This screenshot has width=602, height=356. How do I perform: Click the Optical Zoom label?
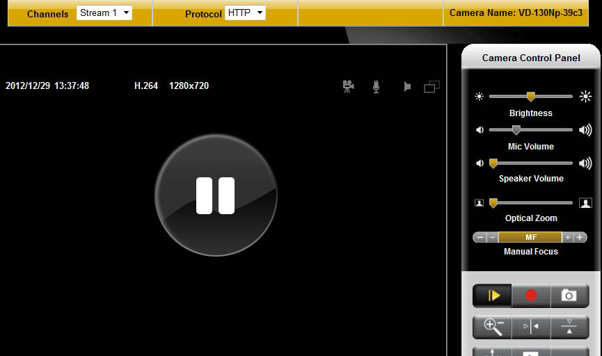pyautogui.click(x=531, y=218)
